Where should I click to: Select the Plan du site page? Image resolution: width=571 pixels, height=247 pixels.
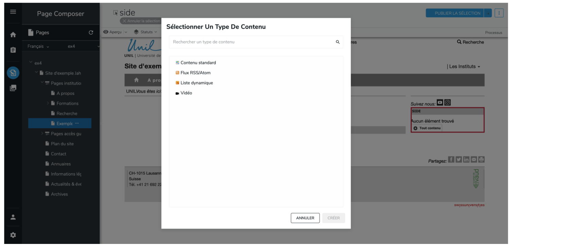click(x=62, y=144)
